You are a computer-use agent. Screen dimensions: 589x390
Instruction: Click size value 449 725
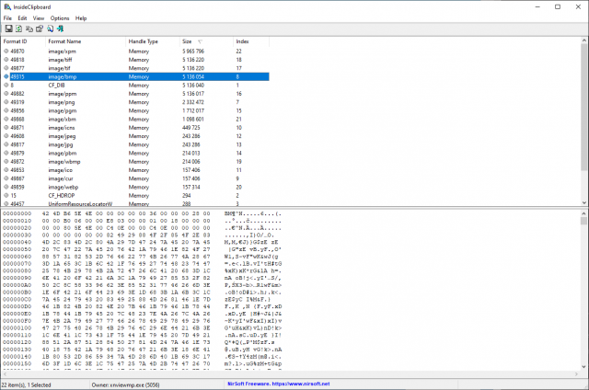click(191, 128)
